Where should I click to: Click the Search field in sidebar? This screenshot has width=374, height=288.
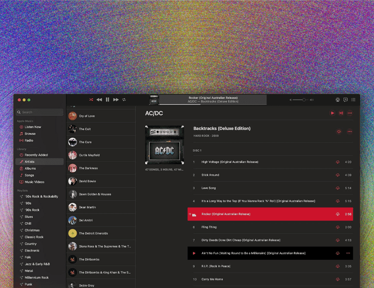click(41, 112)
